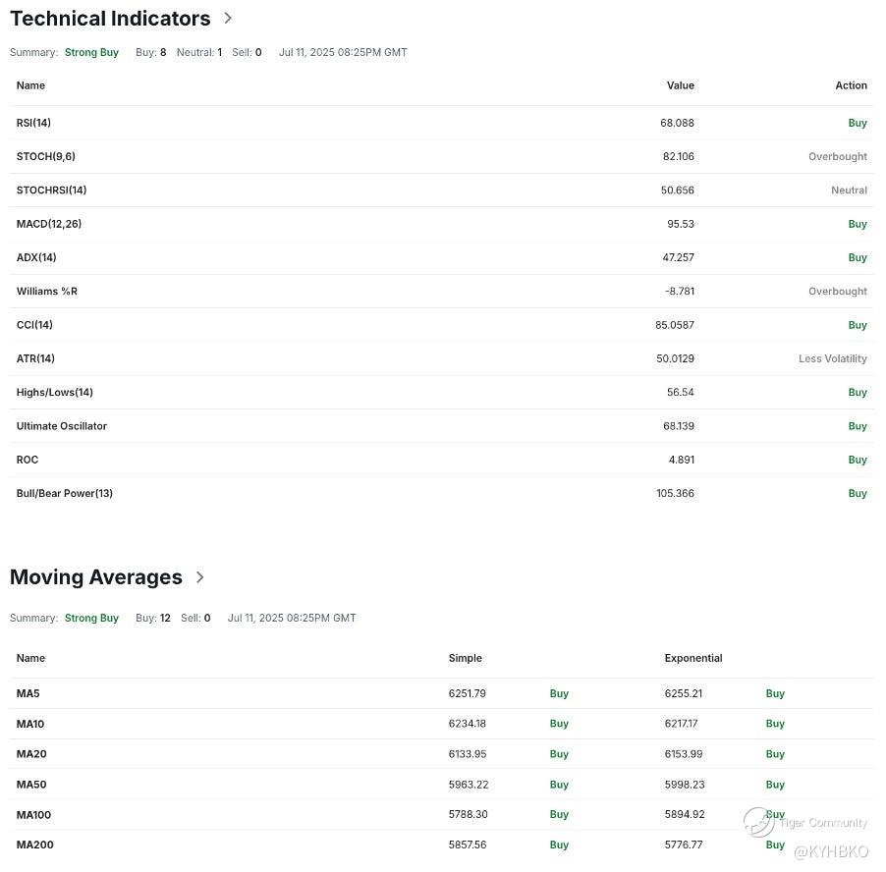This screenshot has height=872, width=886.
Task: Click the MA5 moving average name
Action: [28, 693]
